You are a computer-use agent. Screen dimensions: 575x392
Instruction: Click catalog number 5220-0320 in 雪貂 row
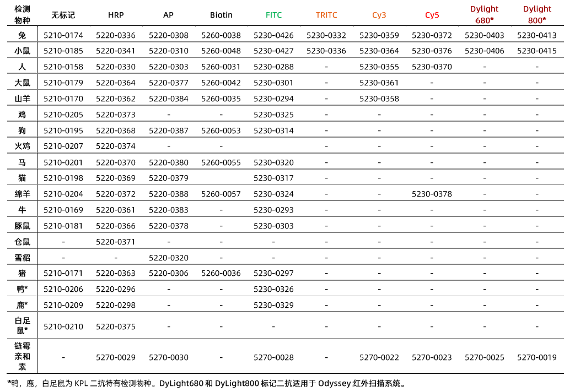click(x=169, y=258)
